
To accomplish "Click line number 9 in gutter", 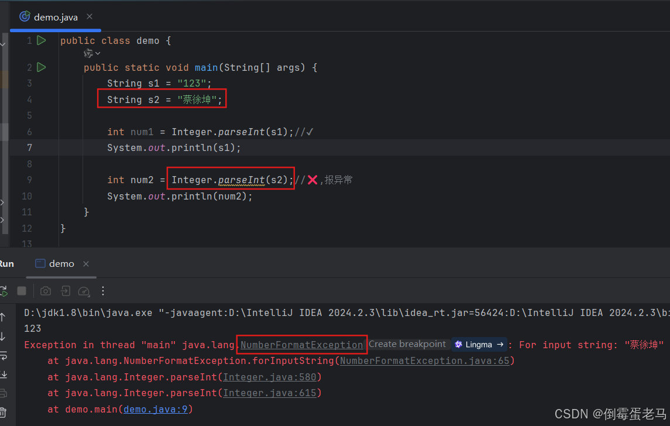I will pyautogui.click(x=29, y=180).
